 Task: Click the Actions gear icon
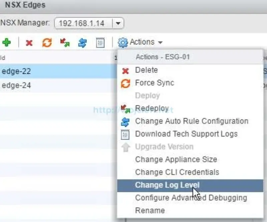pyautogui.click(x=123, y=42)
